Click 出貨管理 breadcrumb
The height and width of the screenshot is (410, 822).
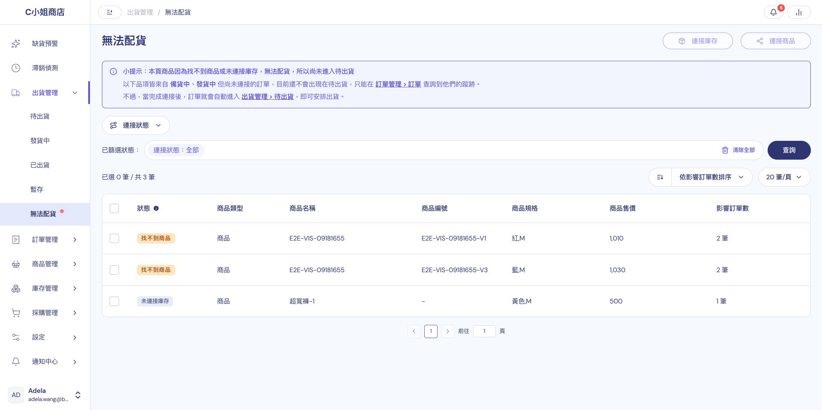(140, 12)
